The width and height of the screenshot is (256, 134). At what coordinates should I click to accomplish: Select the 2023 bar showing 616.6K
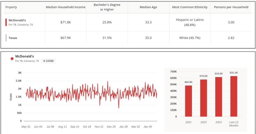click(219, 97)
